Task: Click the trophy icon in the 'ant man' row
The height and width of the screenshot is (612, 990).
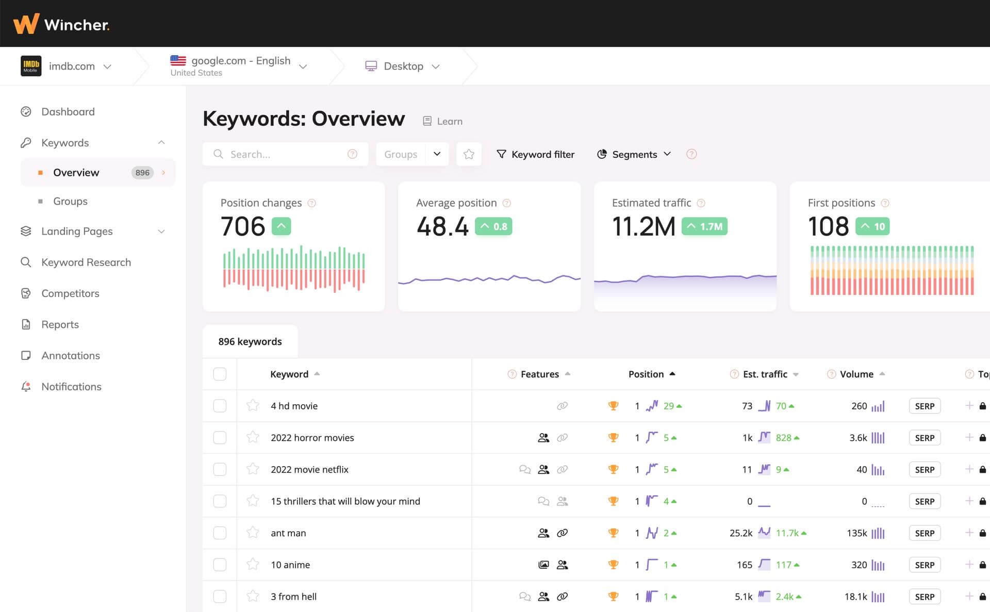Action: click(613, 533)
